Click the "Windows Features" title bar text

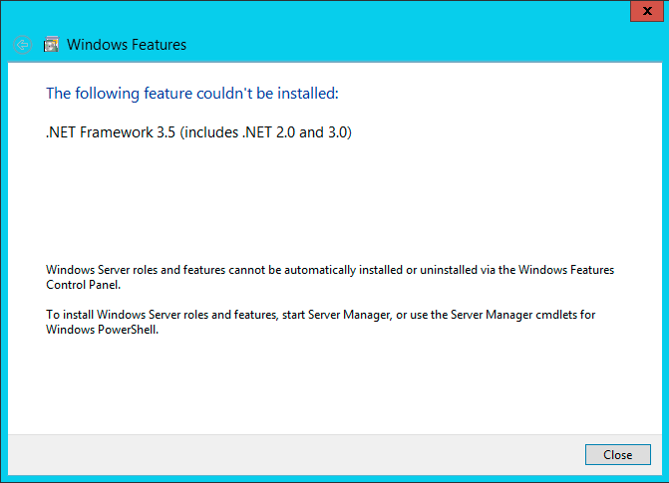tap(126, 45)
